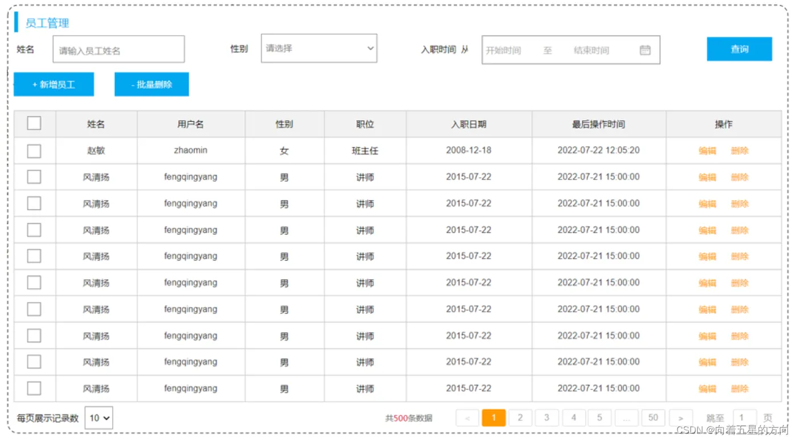Tick the select-all checkbox in the table header
Image resolution: width=796 pixels, height=440 pixels.
click(34, 123)
